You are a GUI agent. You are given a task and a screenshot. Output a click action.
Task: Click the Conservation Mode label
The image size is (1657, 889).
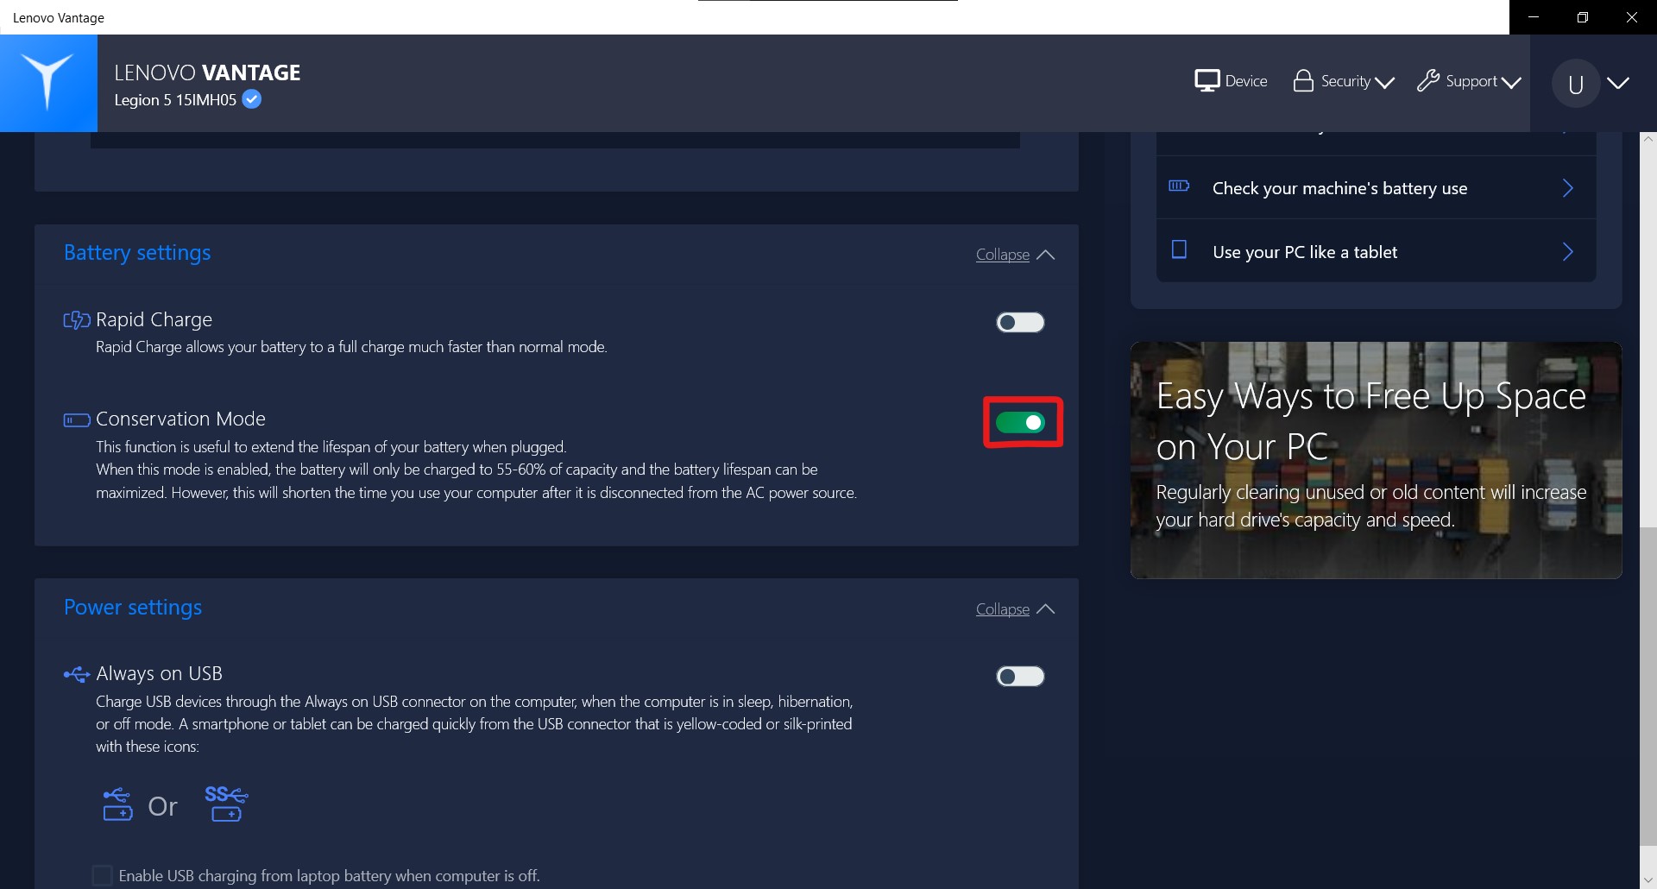point(180,419)
